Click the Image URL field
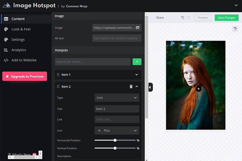This screenshot has height=161, width=242. [x=117, y=28]
